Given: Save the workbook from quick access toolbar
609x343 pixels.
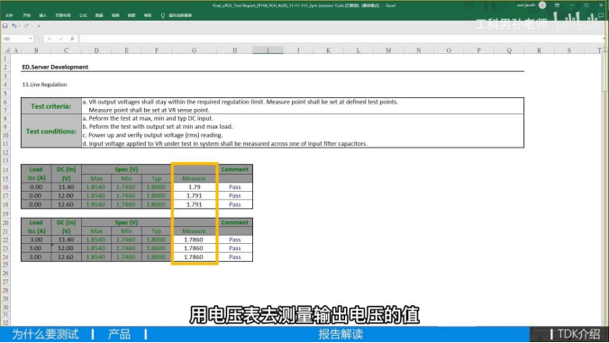Looking at the screenshot, I should (x=5, y=26).
